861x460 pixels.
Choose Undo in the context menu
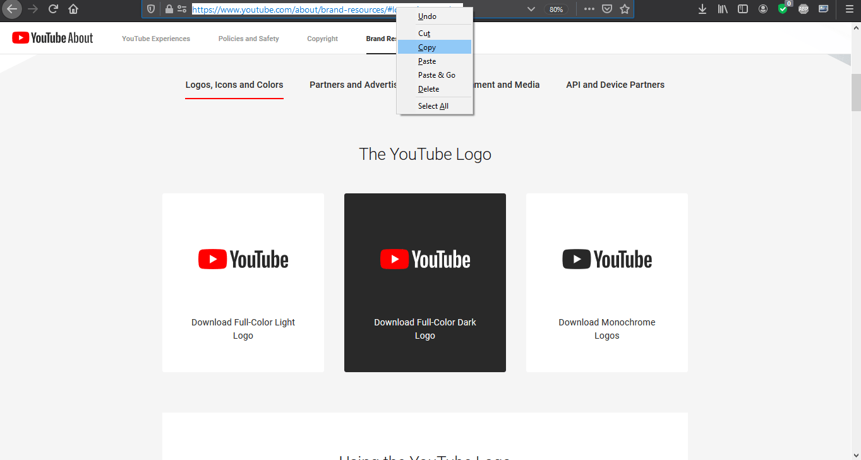(435, 16)
